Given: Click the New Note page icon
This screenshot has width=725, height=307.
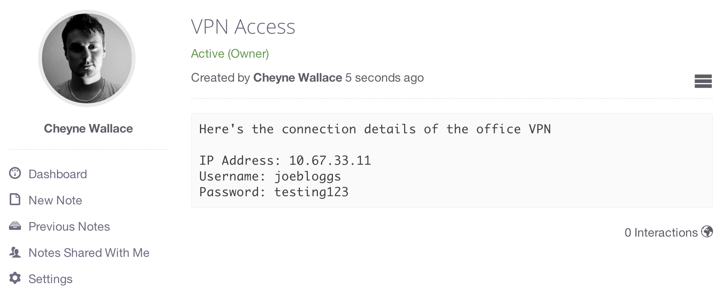Looking at the screenshot, I should [15, 200].
